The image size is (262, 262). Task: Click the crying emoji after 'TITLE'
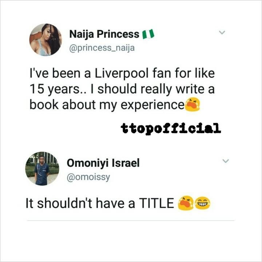(186, 203)
